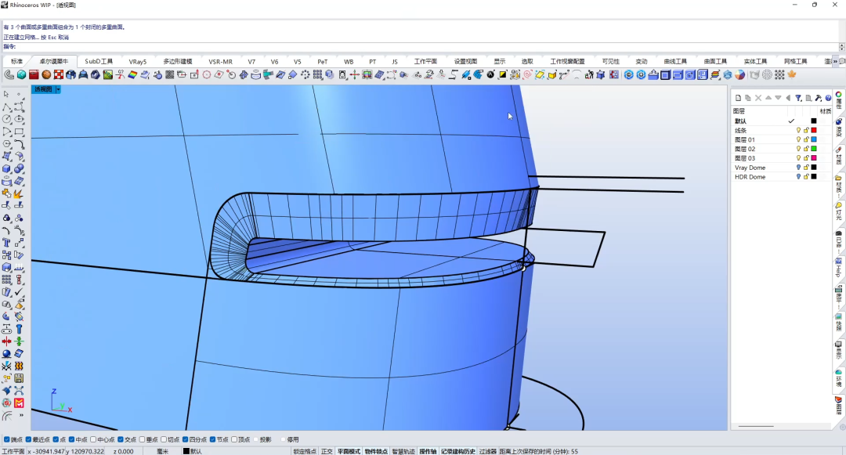The image size is (846, 455).
Task: Show the Vray Dome layer via its bulb
Action: point(798,168)
